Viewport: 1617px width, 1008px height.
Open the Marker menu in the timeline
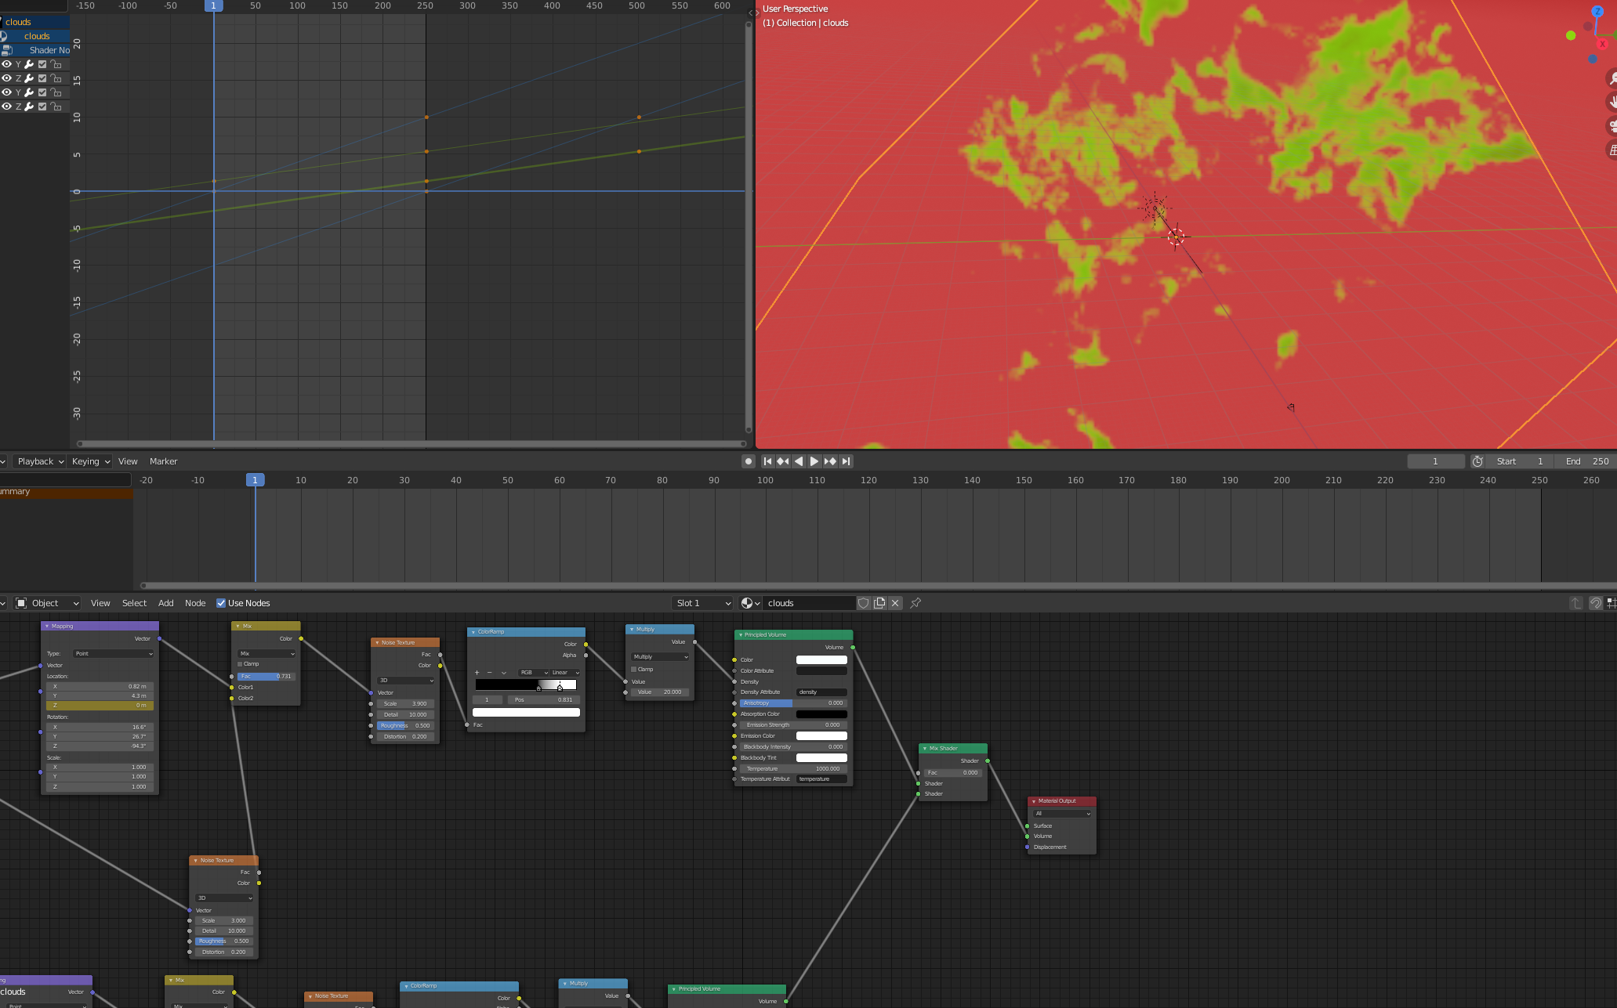163,461
